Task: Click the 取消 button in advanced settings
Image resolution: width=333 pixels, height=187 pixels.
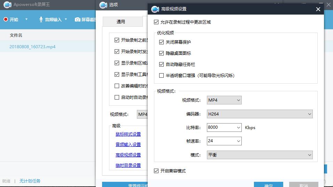Action: pos(304,185)
